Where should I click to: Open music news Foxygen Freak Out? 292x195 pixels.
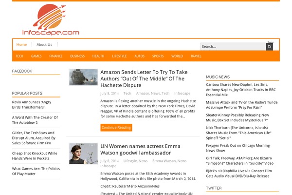[x=238, y=148]
